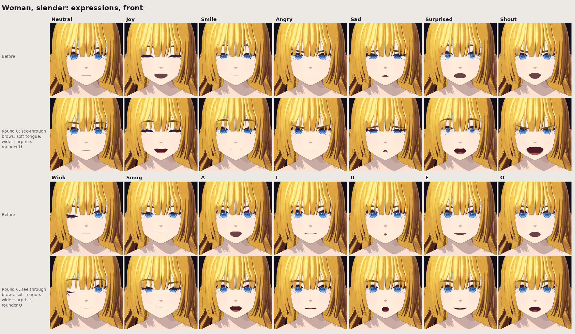Select the Round 6 Surprised face thumbnail
The height and width of the screenshot is (334, 575).
click(460, 135)
